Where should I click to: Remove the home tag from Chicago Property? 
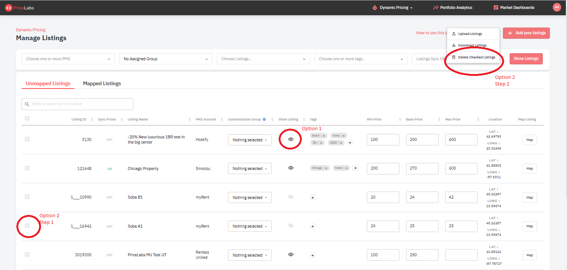point(346,168)
